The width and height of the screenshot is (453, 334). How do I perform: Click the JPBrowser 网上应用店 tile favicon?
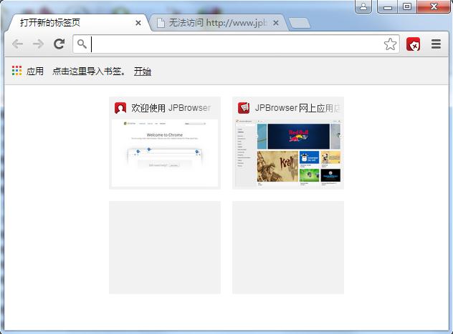[244, 108]
